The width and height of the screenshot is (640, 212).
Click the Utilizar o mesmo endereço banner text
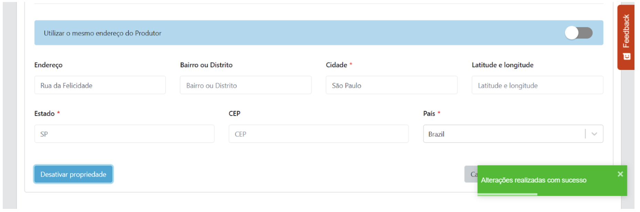(x=103, y=33)
